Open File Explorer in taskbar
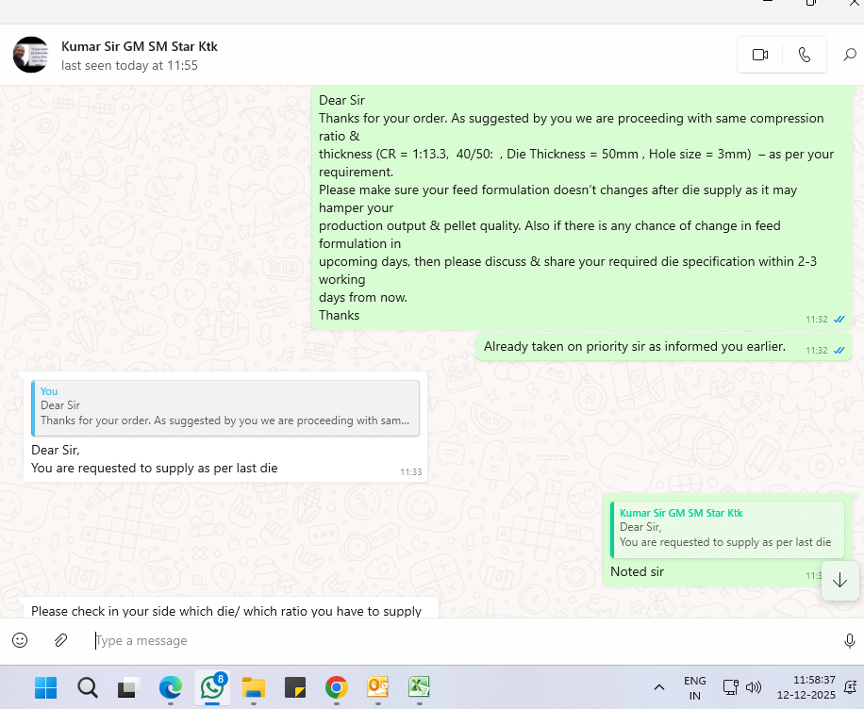Viewport: 864px width, 709px height. [x=253, y=687]
